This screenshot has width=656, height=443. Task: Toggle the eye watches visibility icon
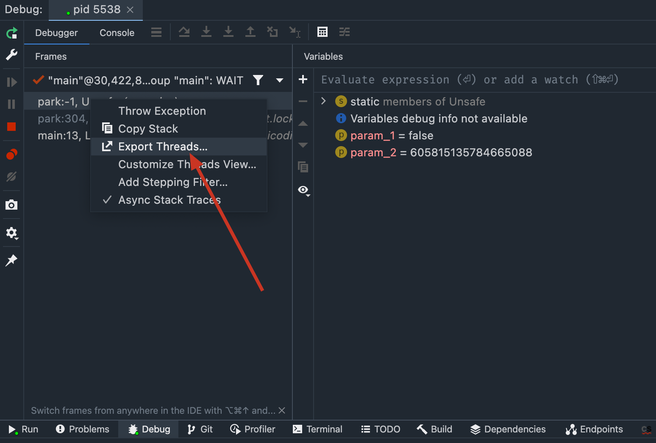(x=303, y=190)
